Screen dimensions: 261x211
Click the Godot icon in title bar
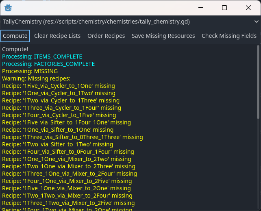[8, 8]
